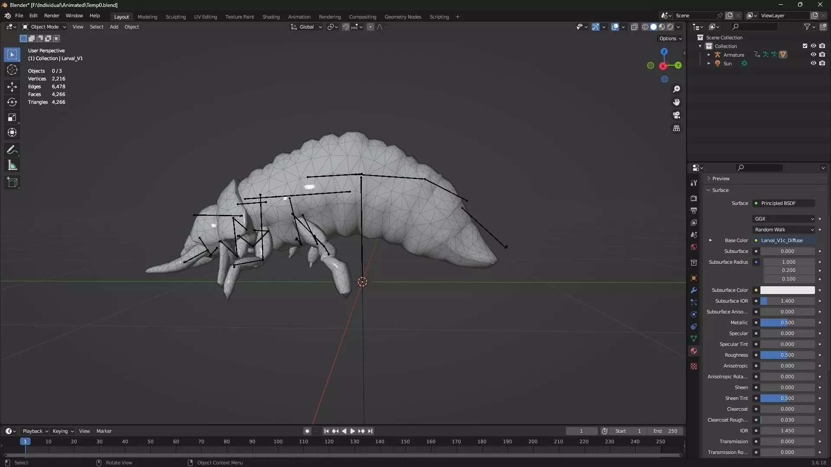Select the Cursor tool in toolbar

(x=12, y=70)
